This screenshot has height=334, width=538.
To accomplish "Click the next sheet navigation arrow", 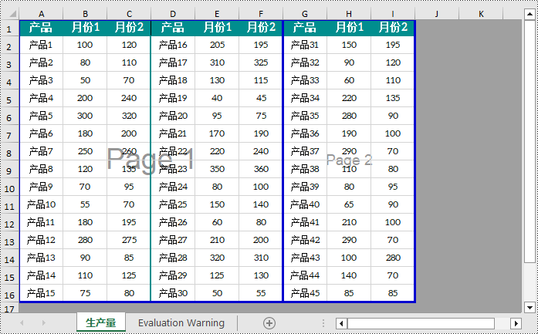I will click(x=43, y=323).
